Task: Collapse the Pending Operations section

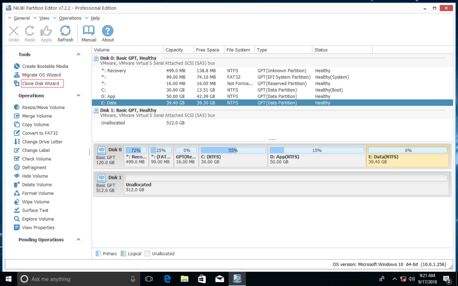Action: [x=79, y=240]
